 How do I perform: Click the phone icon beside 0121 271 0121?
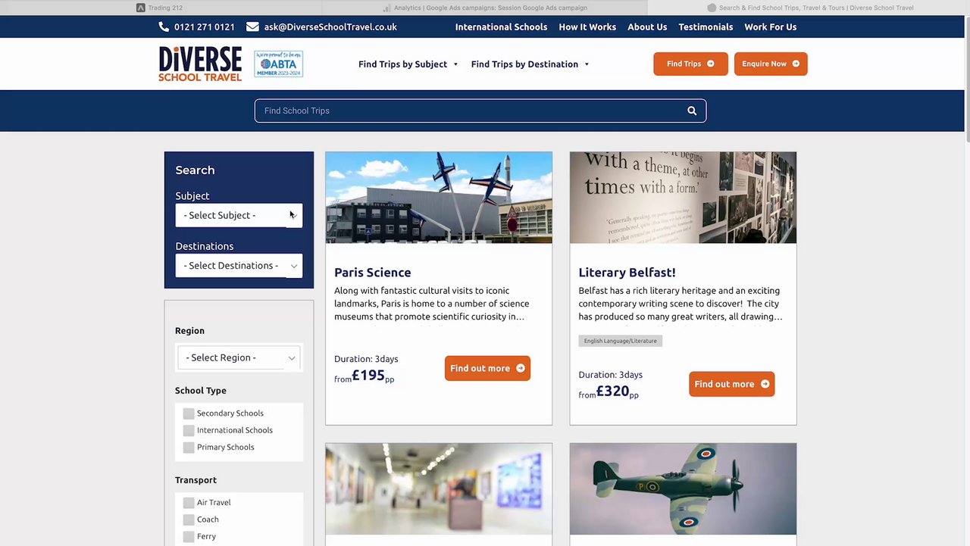(x=164, y=27)
